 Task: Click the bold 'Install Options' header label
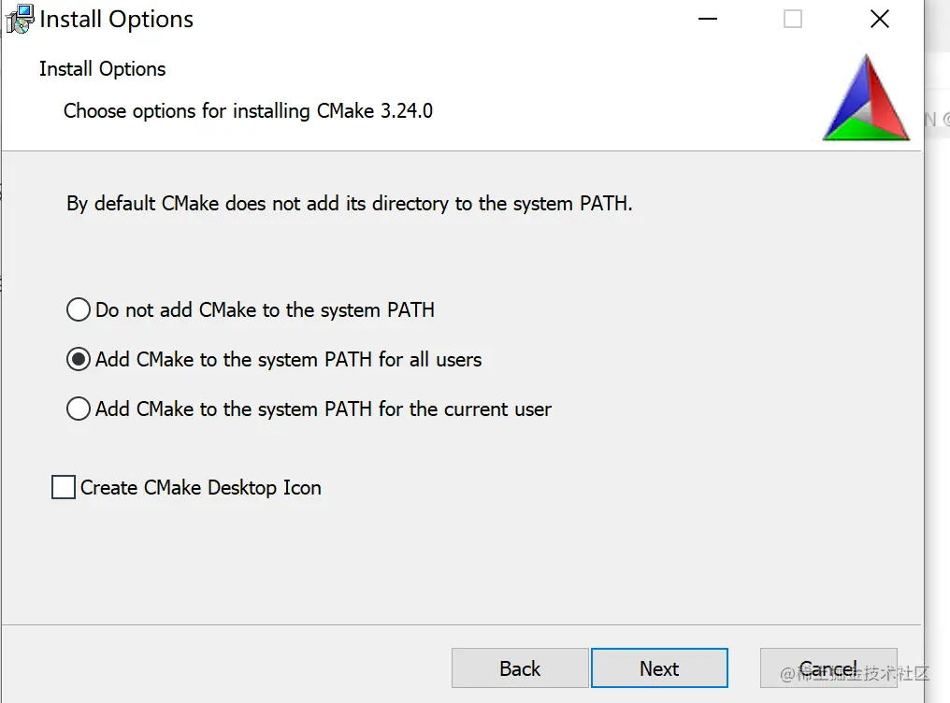click(x=102, y=69)
